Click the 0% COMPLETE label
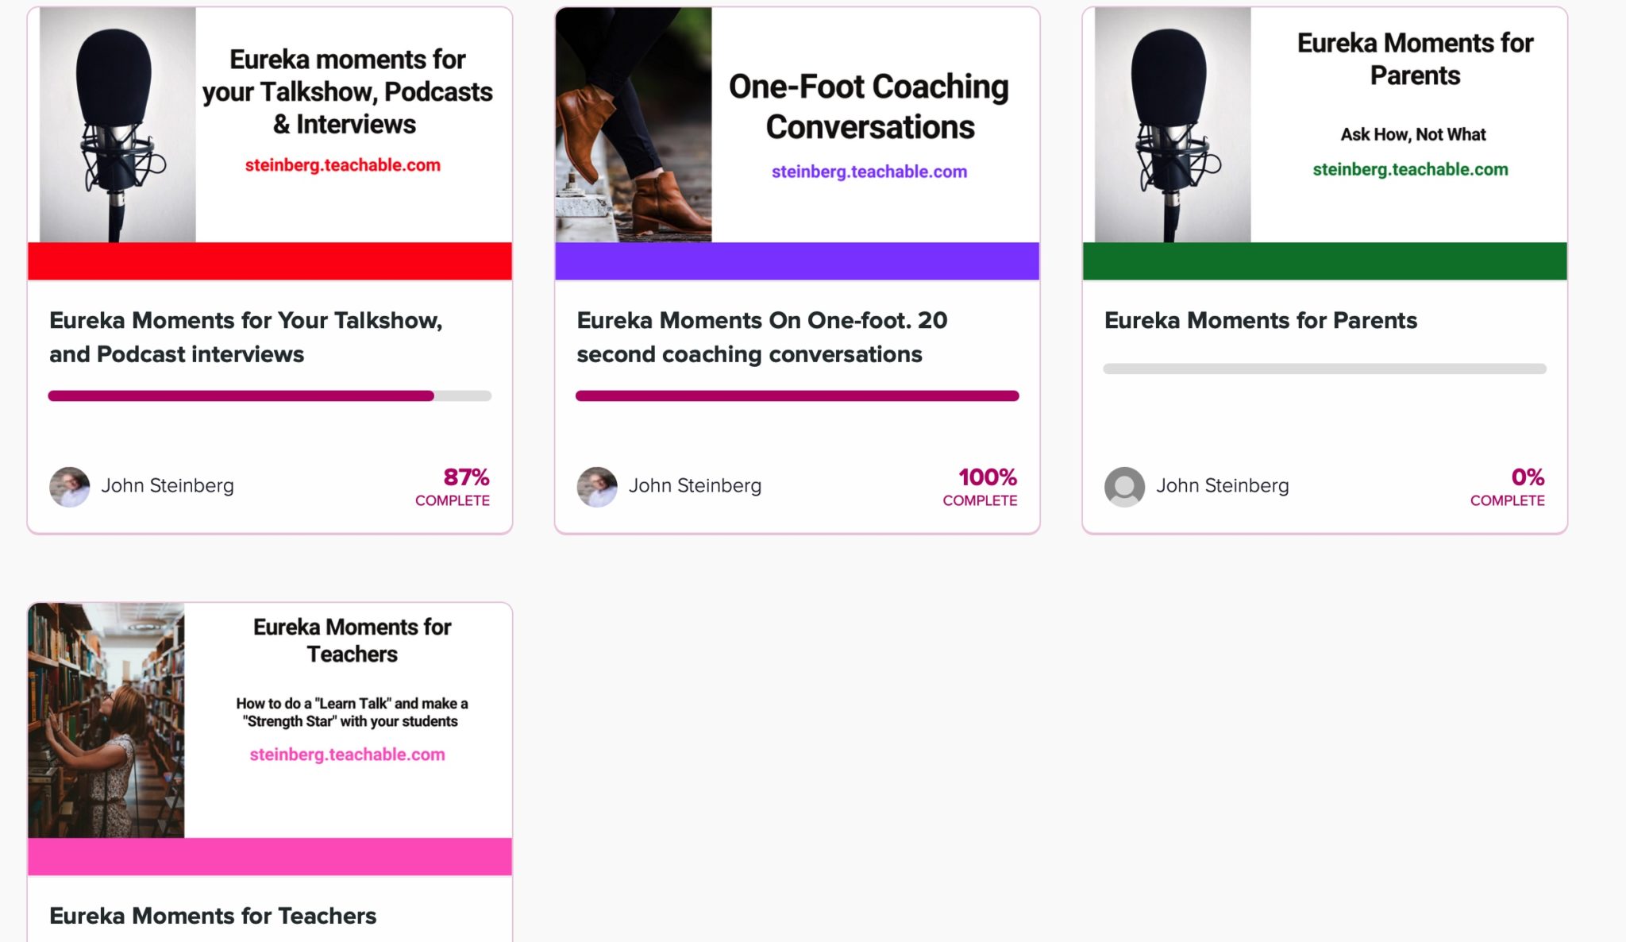Screen dimensions: 1626x942 point(1508,487)
